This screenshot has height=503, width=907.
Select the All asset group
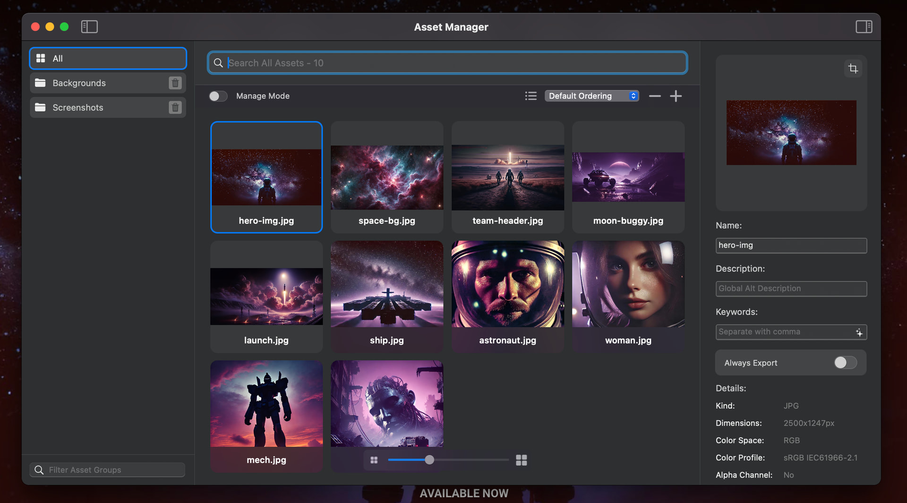[x=108, y=59]
